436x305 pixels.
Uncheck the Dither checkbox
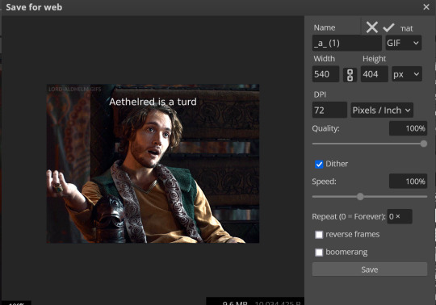(319, 164)
